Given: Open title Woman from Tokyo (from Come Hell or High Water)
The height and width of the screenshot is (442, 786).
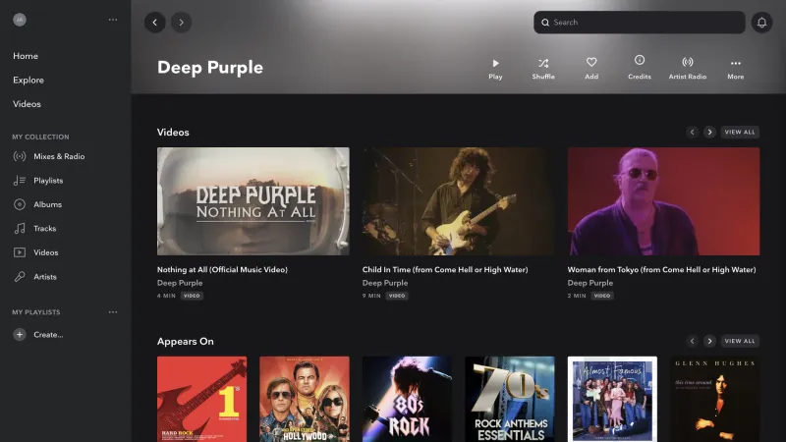Looking at the screenshot, I should [661, 269].
